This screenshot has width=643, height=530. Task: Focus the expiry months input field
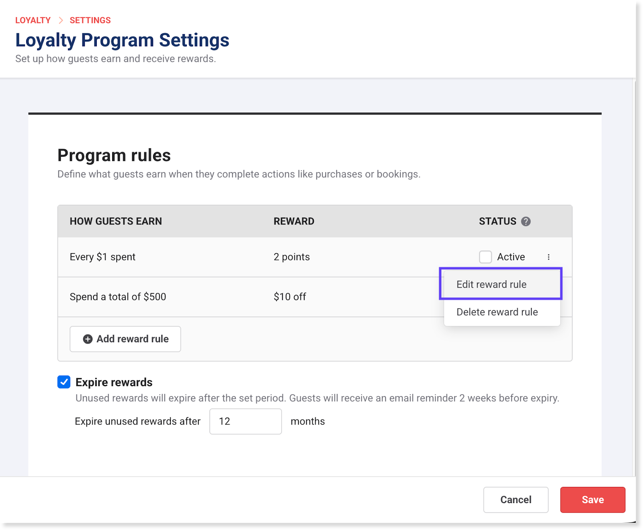click(245, 421)
